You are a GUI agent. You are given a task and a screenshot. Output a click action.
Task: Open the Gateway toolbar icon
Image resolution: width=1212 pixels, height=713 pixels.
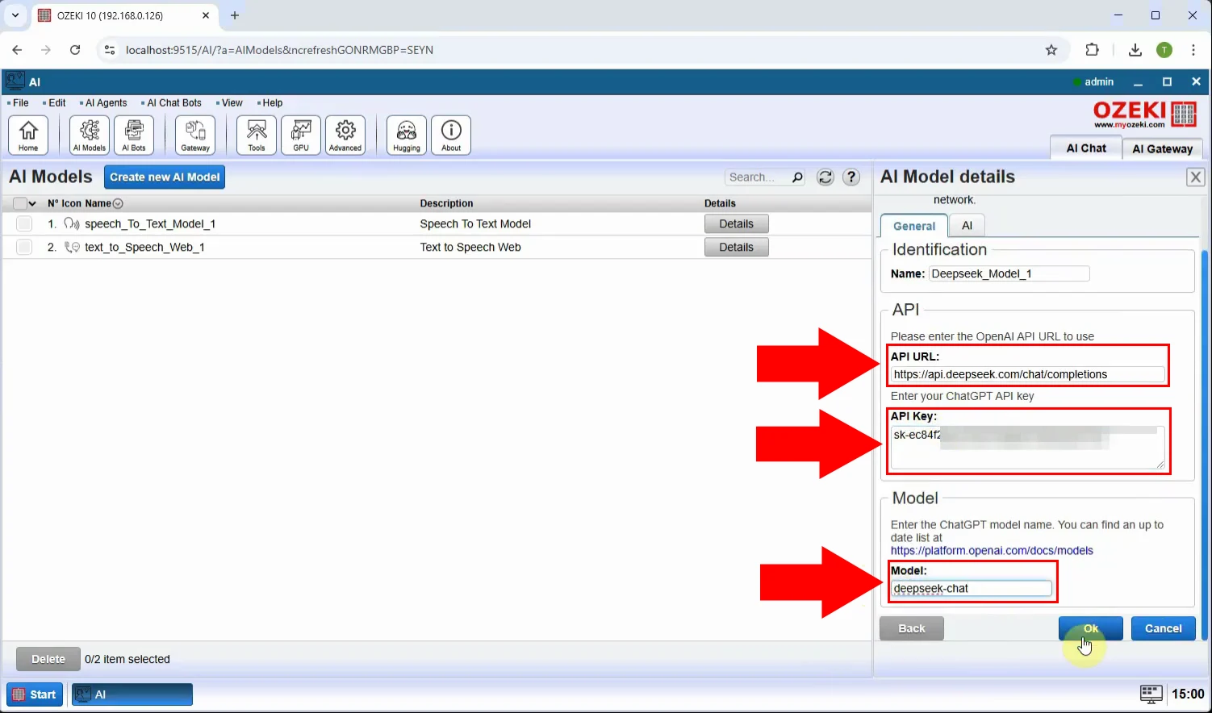(195, 135)
